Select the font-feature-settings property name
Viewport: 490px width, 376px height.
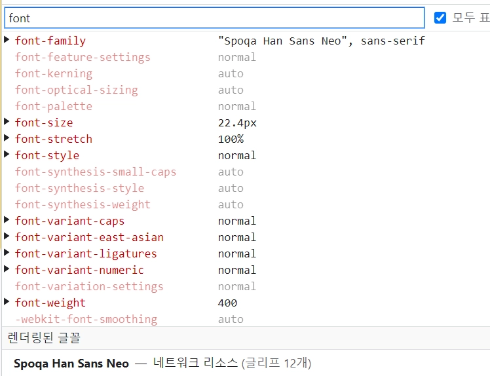click(x=83, y=57)
